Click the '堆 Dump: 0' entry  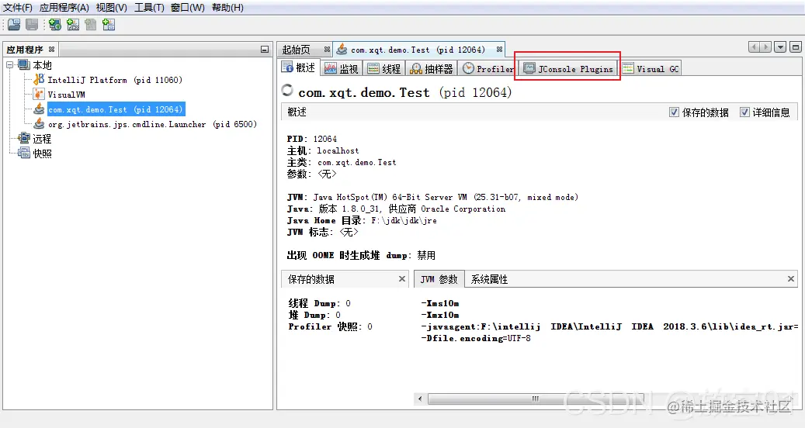pos(314,316)
